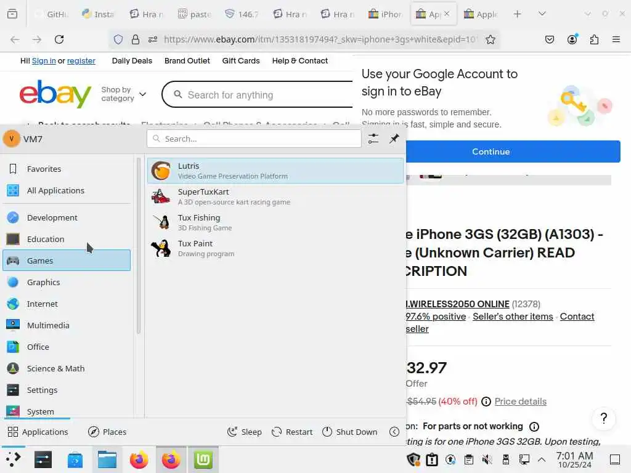Switch to active Firefox window in taskbar
631x473 pixels.
[171, 459]
